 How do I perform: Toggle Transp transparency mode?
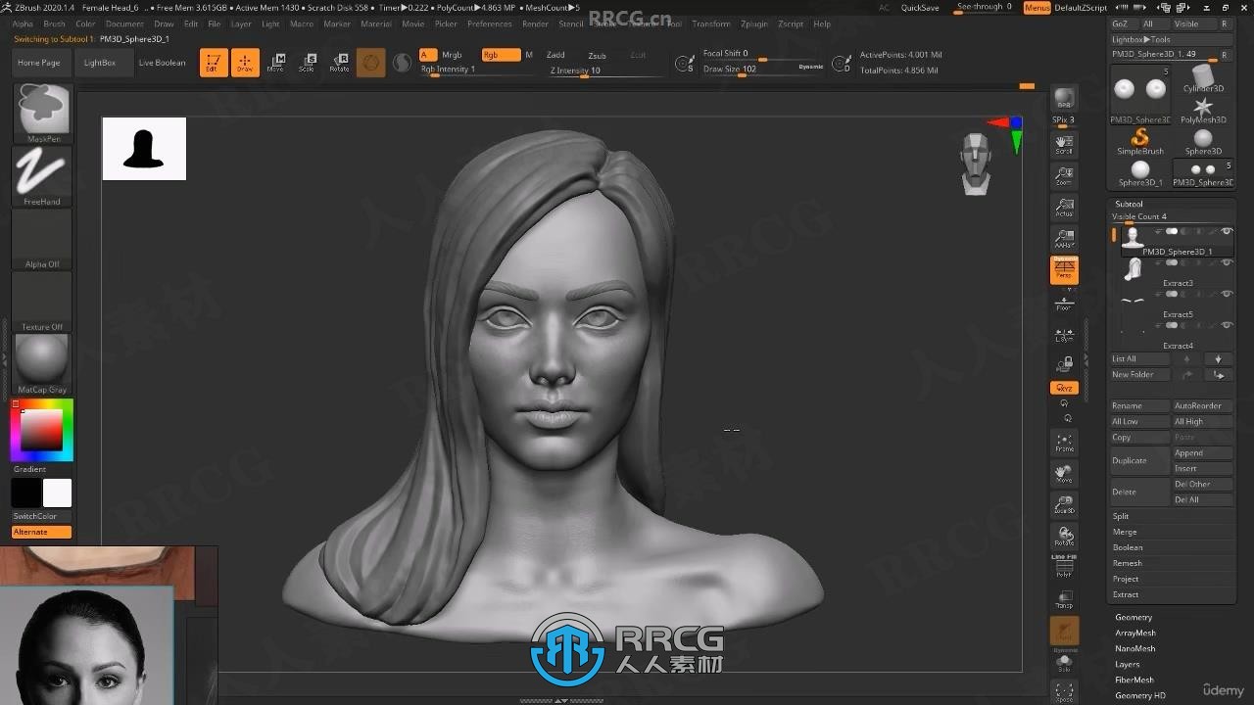1064,599
